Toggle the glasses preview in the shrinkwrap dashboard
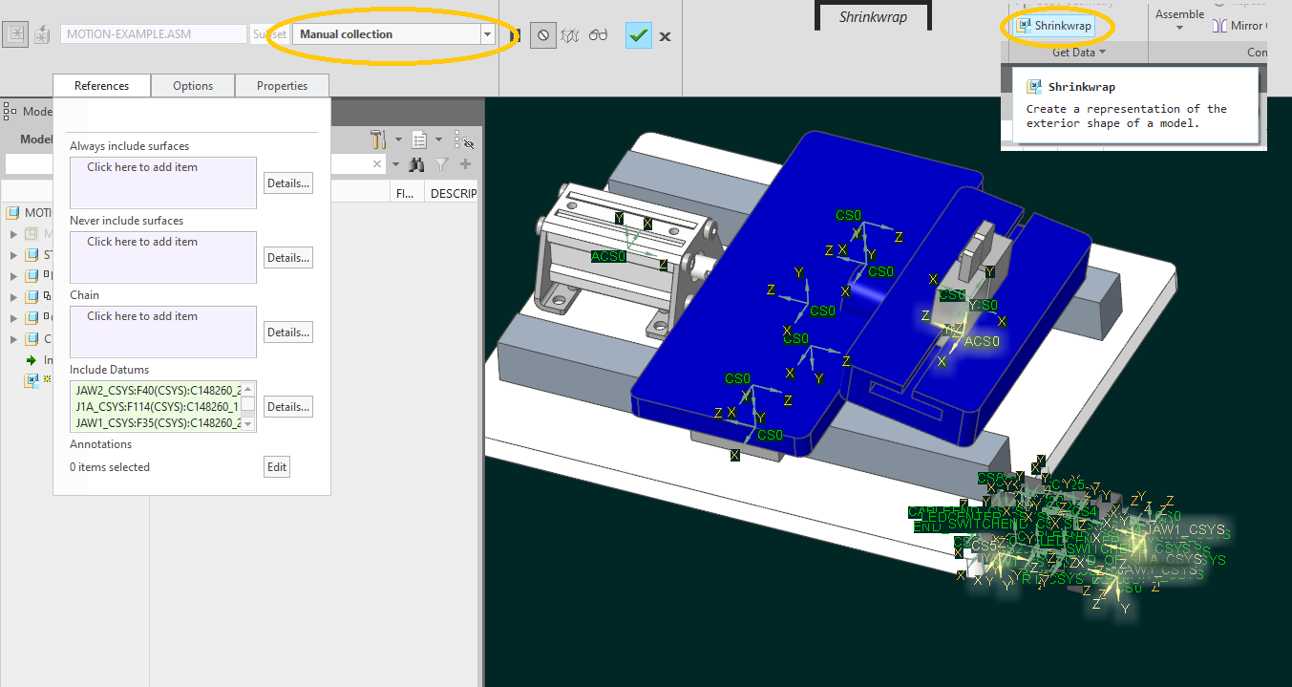 click(598, 34)
